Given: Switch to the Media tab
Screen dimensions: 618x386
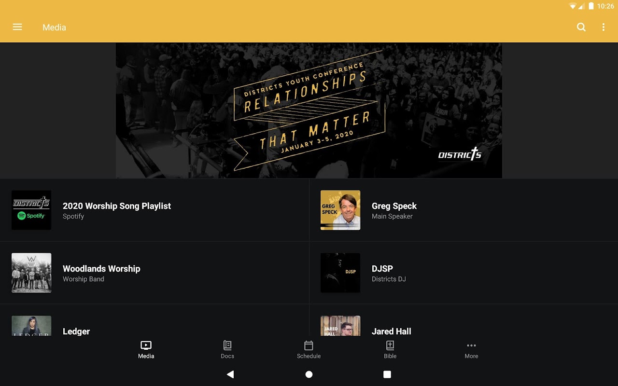Looking at the screenshot, I should [146, 350].
